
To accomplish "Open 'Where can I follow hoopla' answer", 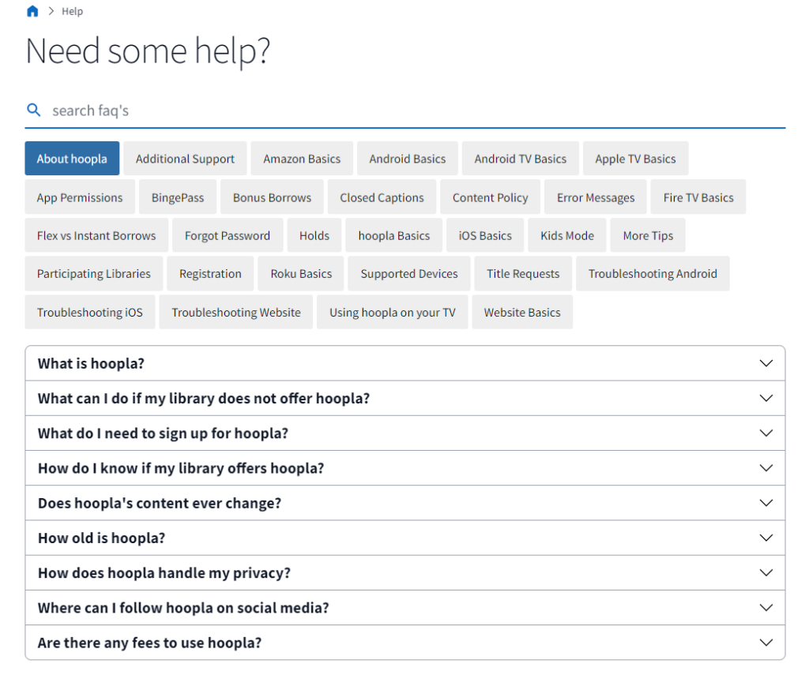I will click(405, 608).
